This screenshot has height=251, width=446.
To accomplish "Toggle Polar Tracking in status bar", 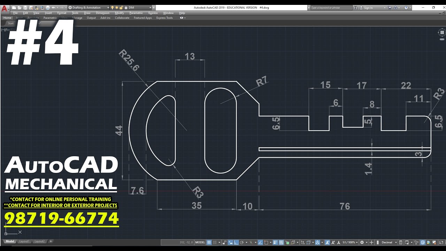I will [242, 242].
